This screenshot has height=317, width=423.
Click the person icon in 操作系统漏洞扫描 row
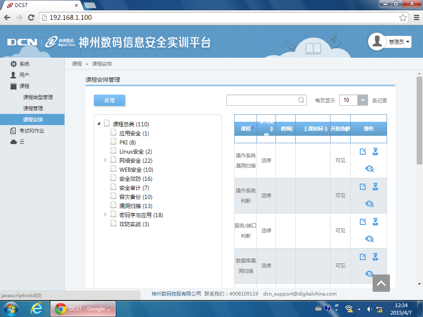375,151
